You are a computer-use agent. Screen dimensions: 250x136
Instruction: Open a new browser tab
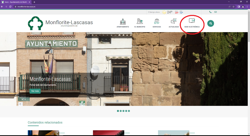click(34, 2)
